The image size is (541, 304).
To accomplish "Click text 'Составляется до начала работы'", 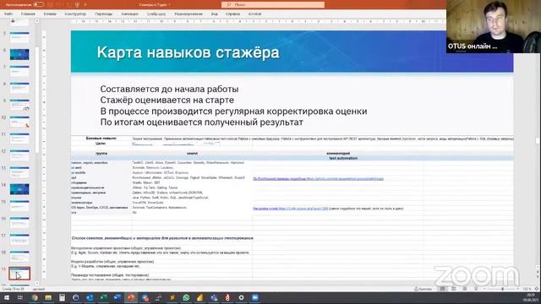I will tap(169, 89).
